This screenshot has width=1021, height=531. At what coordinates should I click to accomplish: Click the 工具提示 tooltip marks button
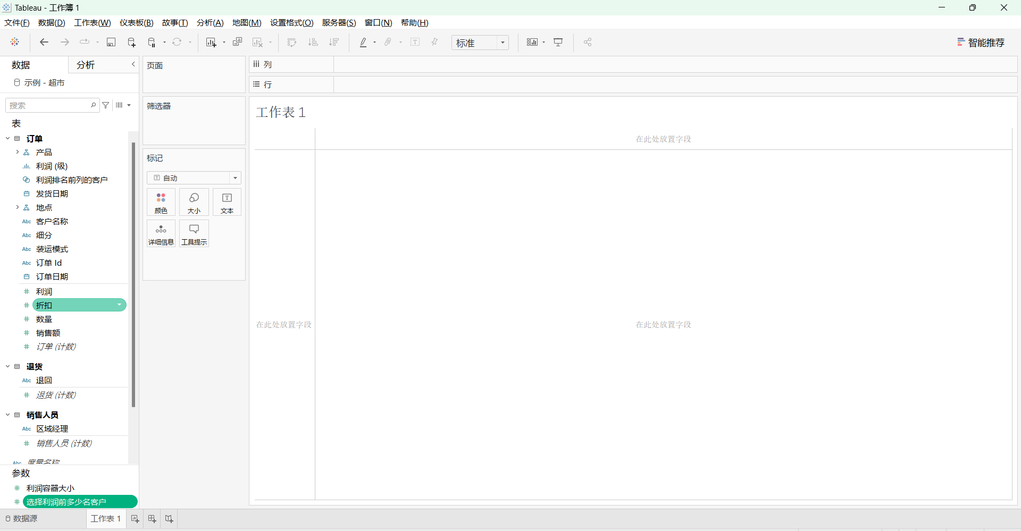coord(194,234)
